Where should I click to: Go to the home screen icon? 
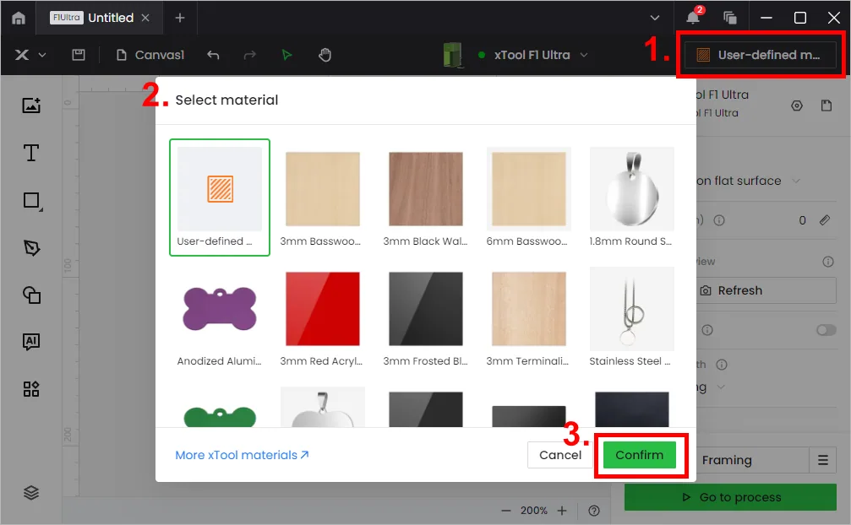pyautogui.click(x=19, y=18)
